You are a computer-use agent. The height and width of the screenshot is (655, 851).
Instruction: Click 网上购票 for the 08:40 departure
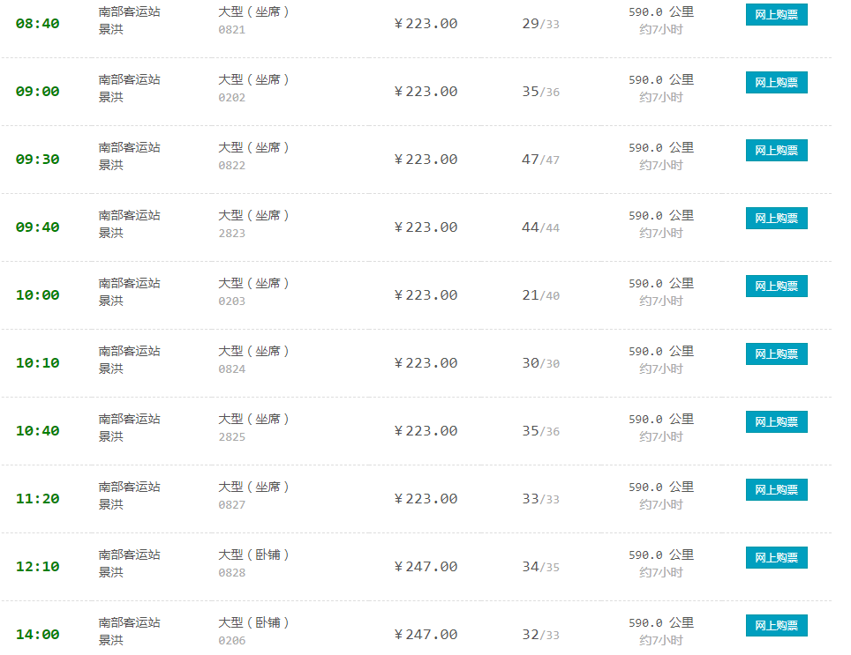[x=776, y=15]
